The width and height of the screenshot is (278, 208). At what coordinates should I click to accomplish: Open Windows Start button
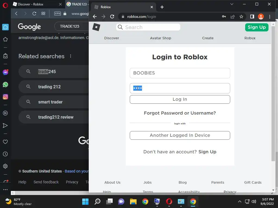85,201
